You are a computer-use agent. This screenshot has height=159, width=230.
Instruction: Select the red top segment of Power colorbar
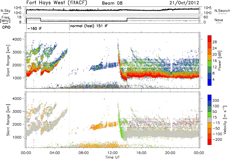click(x=210, y=38)
